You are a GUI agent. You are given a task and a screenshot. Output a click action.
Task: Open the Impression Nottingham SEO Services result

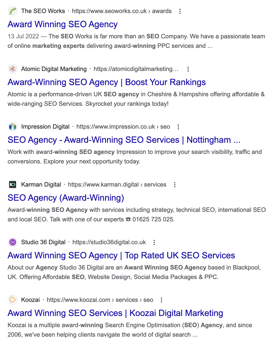(124, 140)
